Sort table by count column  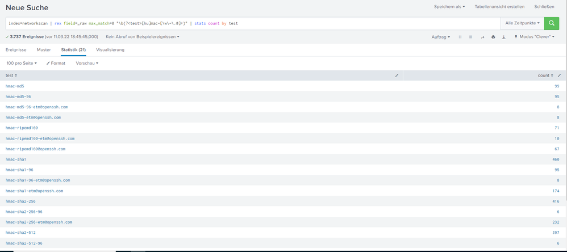545,75
